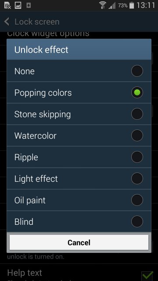Select the Blind radio button
This screenshot has width=158, height=281.
click(x=137, y=221)
